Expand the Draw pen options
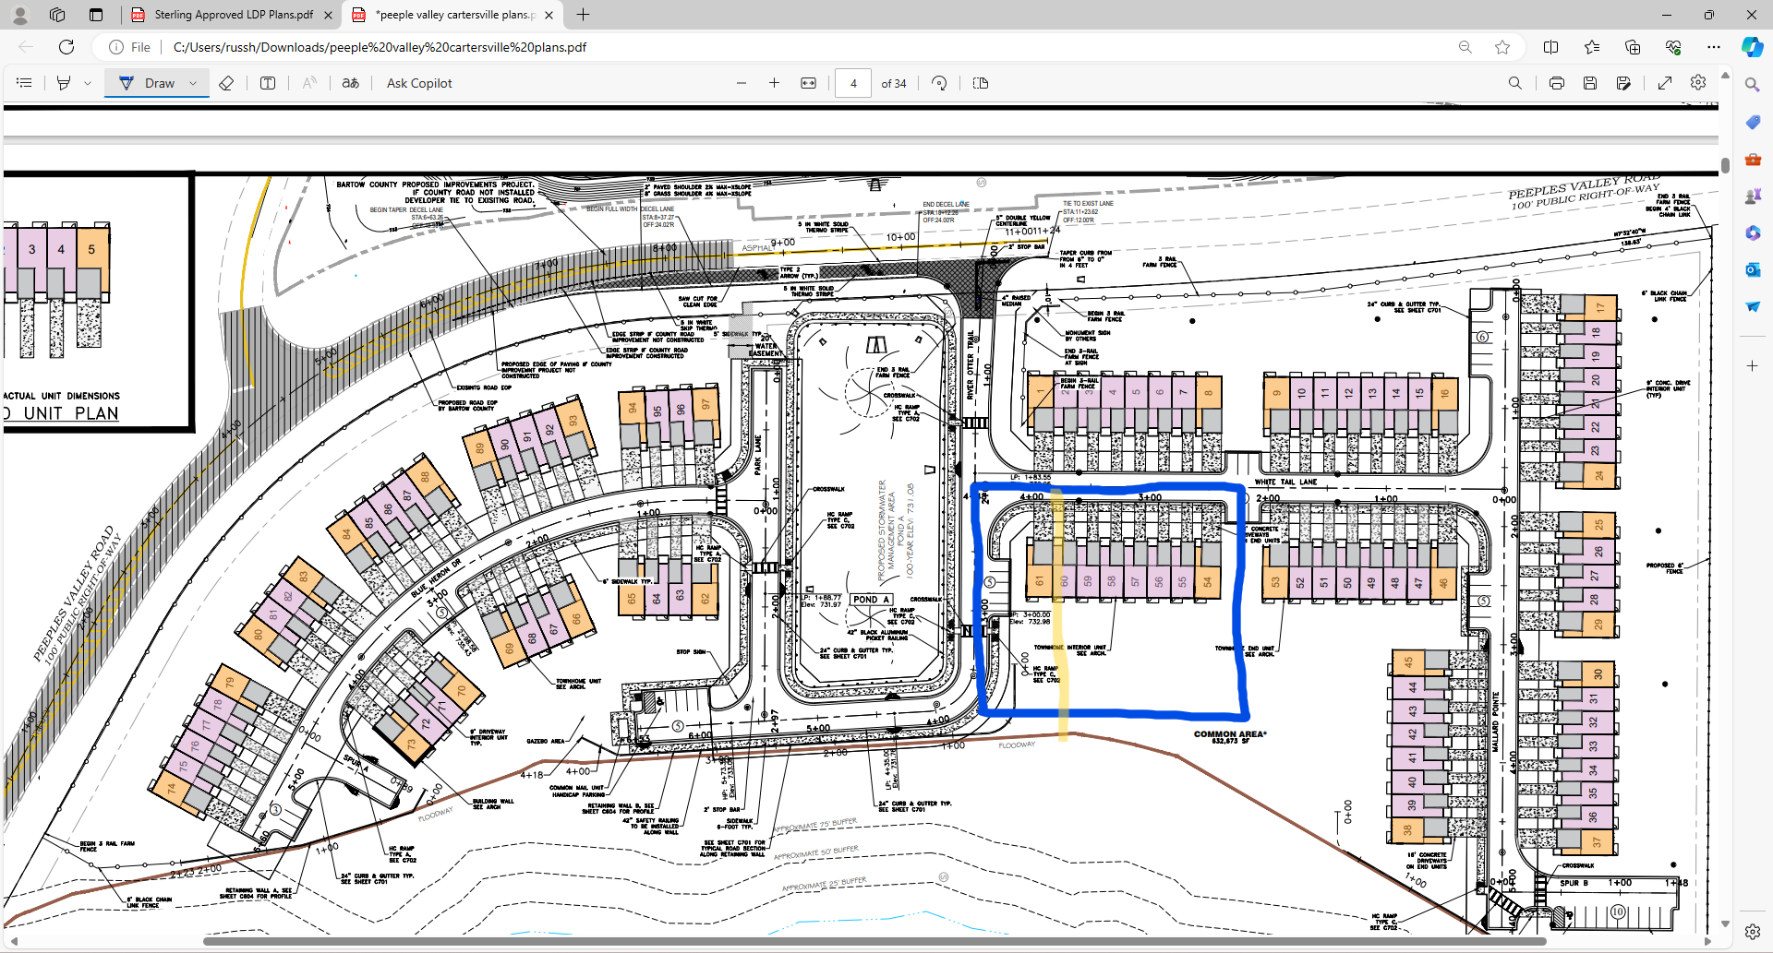 coord(193,83)
